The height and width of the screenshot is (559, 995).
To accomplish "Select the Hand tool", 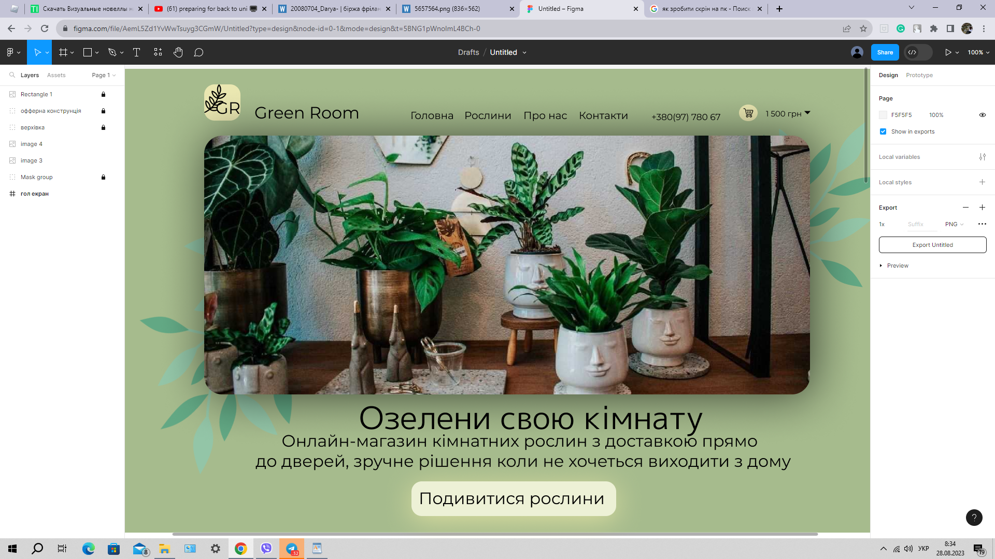I will (178, 52).
